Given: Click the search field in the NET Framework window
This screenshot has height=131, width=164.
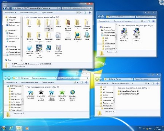Looking at the screenshot, I should point(146,17).
